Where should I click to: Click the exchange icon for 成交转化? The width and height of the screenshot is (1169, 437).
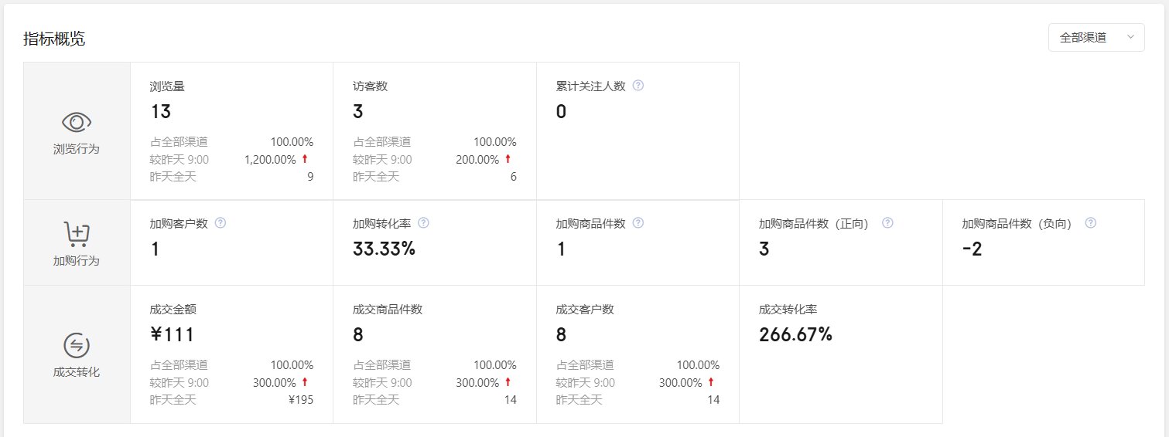(x=77, y=345)
